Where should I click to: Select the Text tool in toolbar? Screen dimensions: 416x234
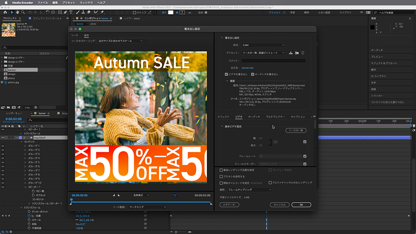point(70,12)
